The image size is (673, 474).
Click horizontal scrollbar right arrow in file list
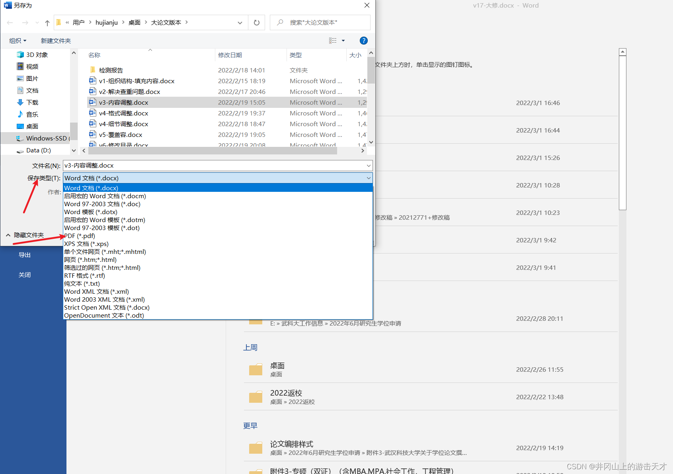(362, 151)
